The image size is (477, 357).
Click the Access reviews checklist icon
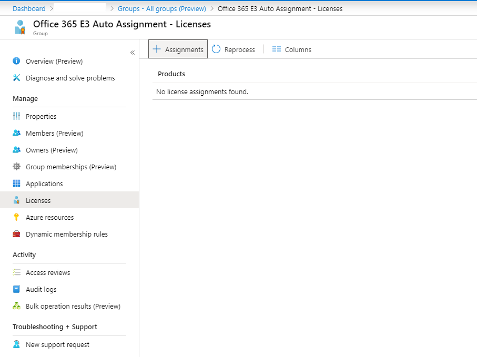pos(16,272)
